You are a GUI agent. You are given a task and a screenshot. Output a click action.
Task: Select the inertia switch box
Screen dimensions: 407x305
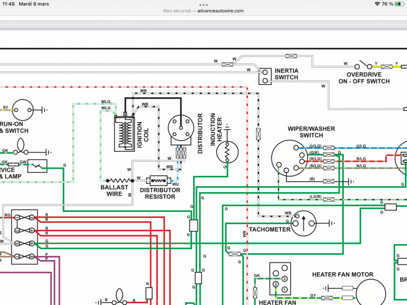tap(265, 77)
